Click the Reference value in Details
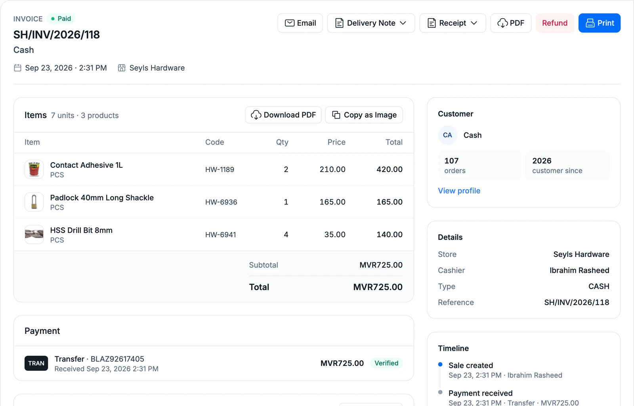This screenshot has width=634, height=406. pyautogui.click(x=577, y=303)
